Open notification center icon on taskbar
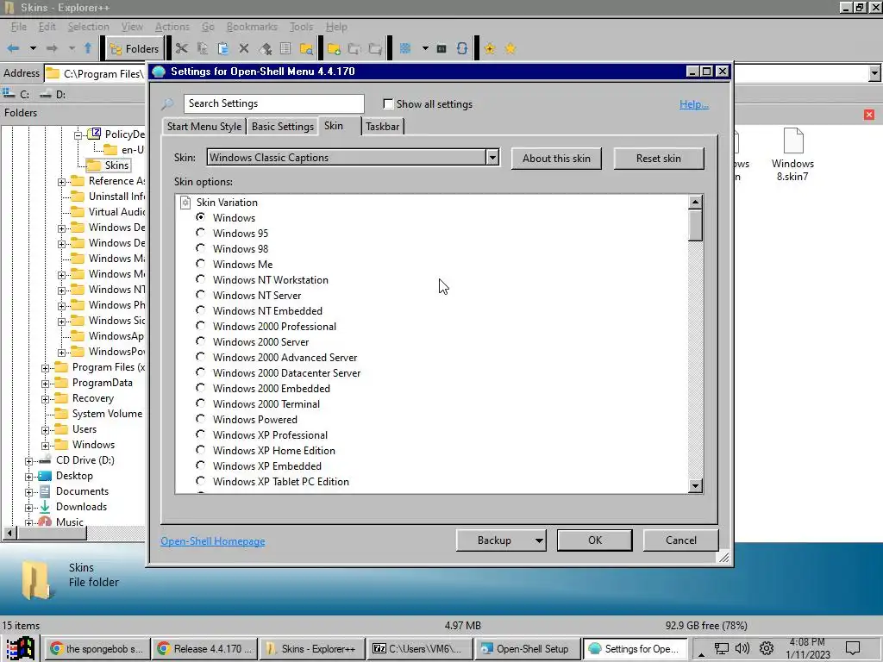 coord(853,648)
